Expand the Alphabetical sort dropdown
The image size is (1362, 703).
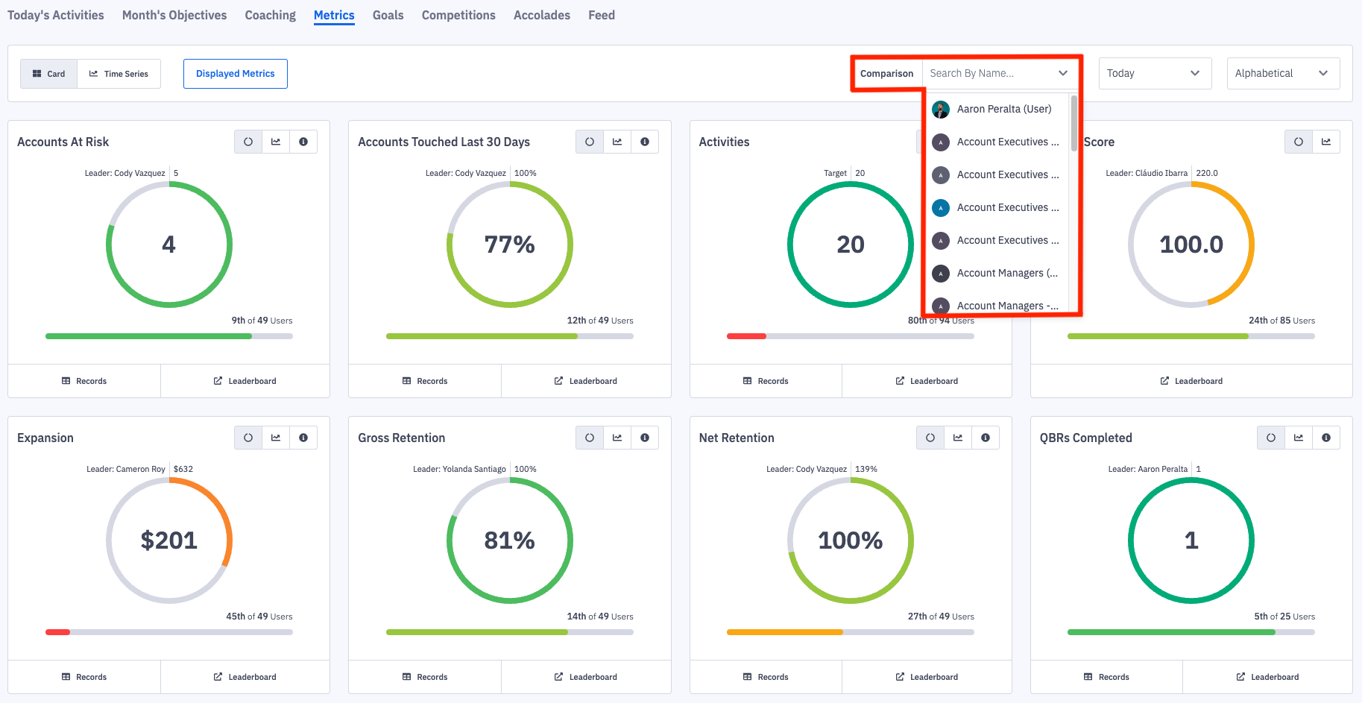coord(1282,73)
